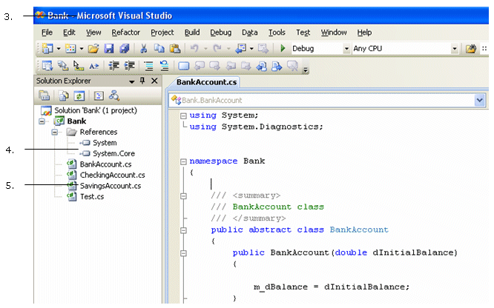
Task: Click the Display Word Completion icon
Action: point(94,66)
